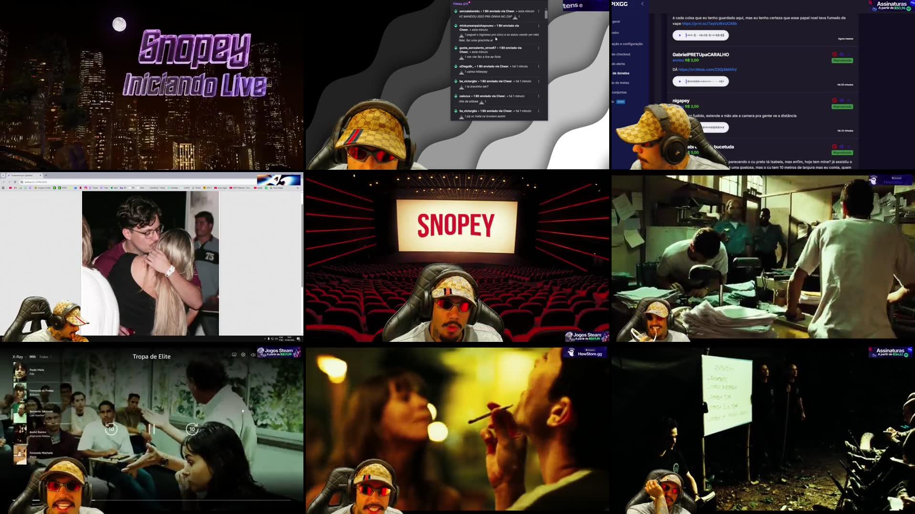Open the André Ramiro cast thumbnail
915x514 pixels.
[x=20, y=434]
